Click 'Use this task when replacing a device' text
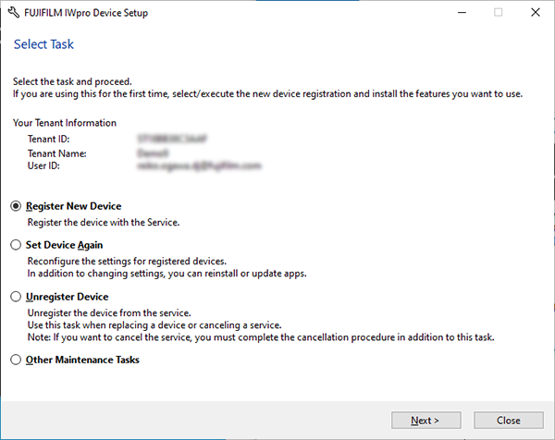Image resolution: width=555 pixels, height=440 pixels. tap(154, 325)
